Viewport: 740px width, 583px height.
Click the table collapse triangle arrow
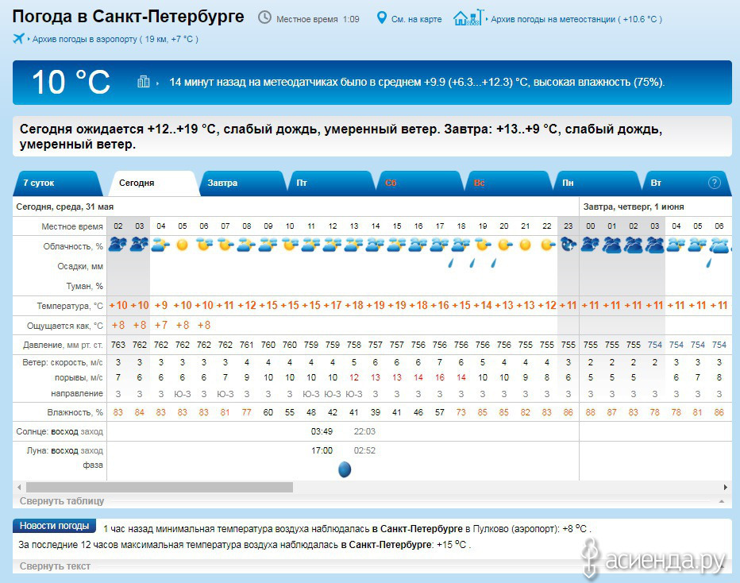coord(722,501)
